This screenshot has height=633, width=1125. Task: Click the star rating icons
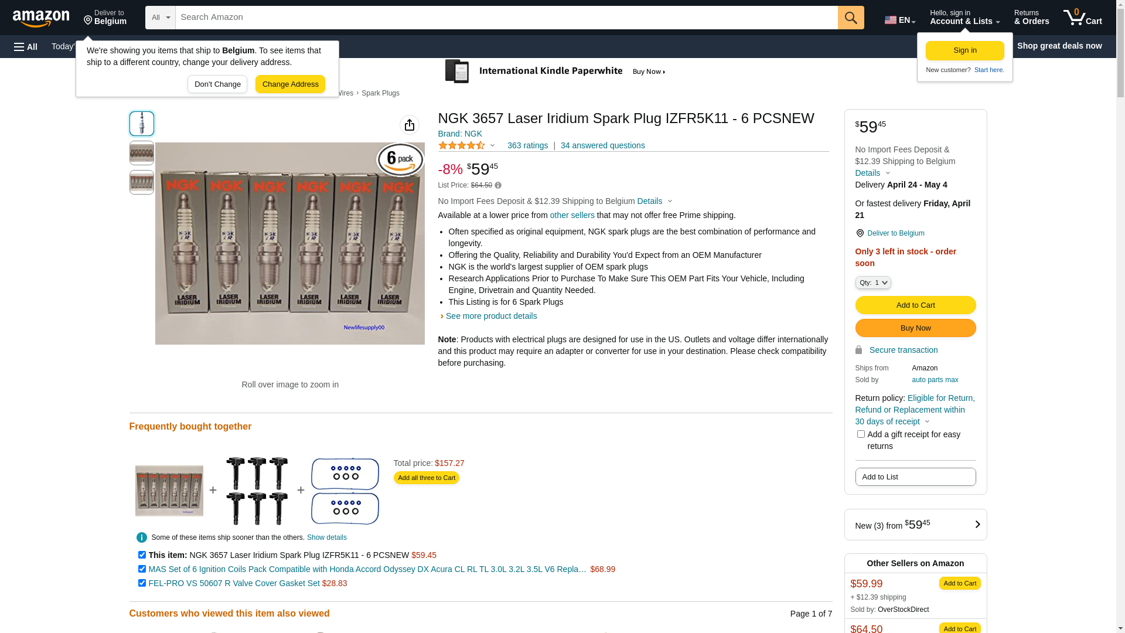click(462, 145)
